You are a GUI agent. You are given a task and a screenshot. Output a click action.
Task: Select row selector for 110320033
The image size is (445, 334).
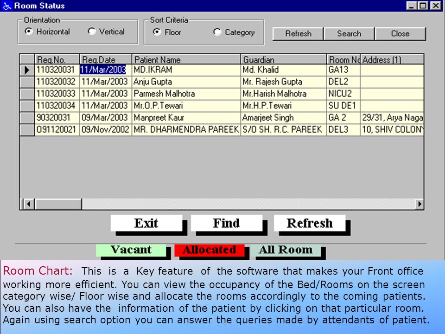click(x=27, y=94)
